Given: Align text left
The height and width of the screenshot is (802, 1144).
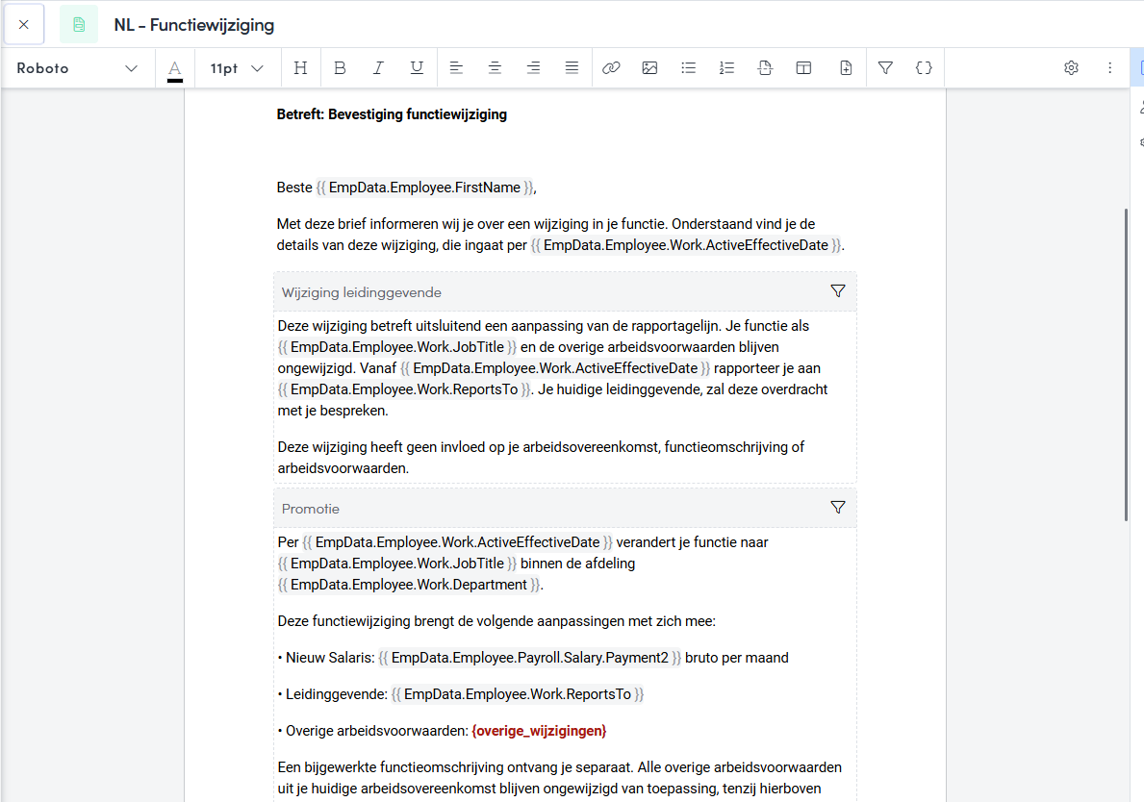Looking at the screenshot, I should coord(456,68).
